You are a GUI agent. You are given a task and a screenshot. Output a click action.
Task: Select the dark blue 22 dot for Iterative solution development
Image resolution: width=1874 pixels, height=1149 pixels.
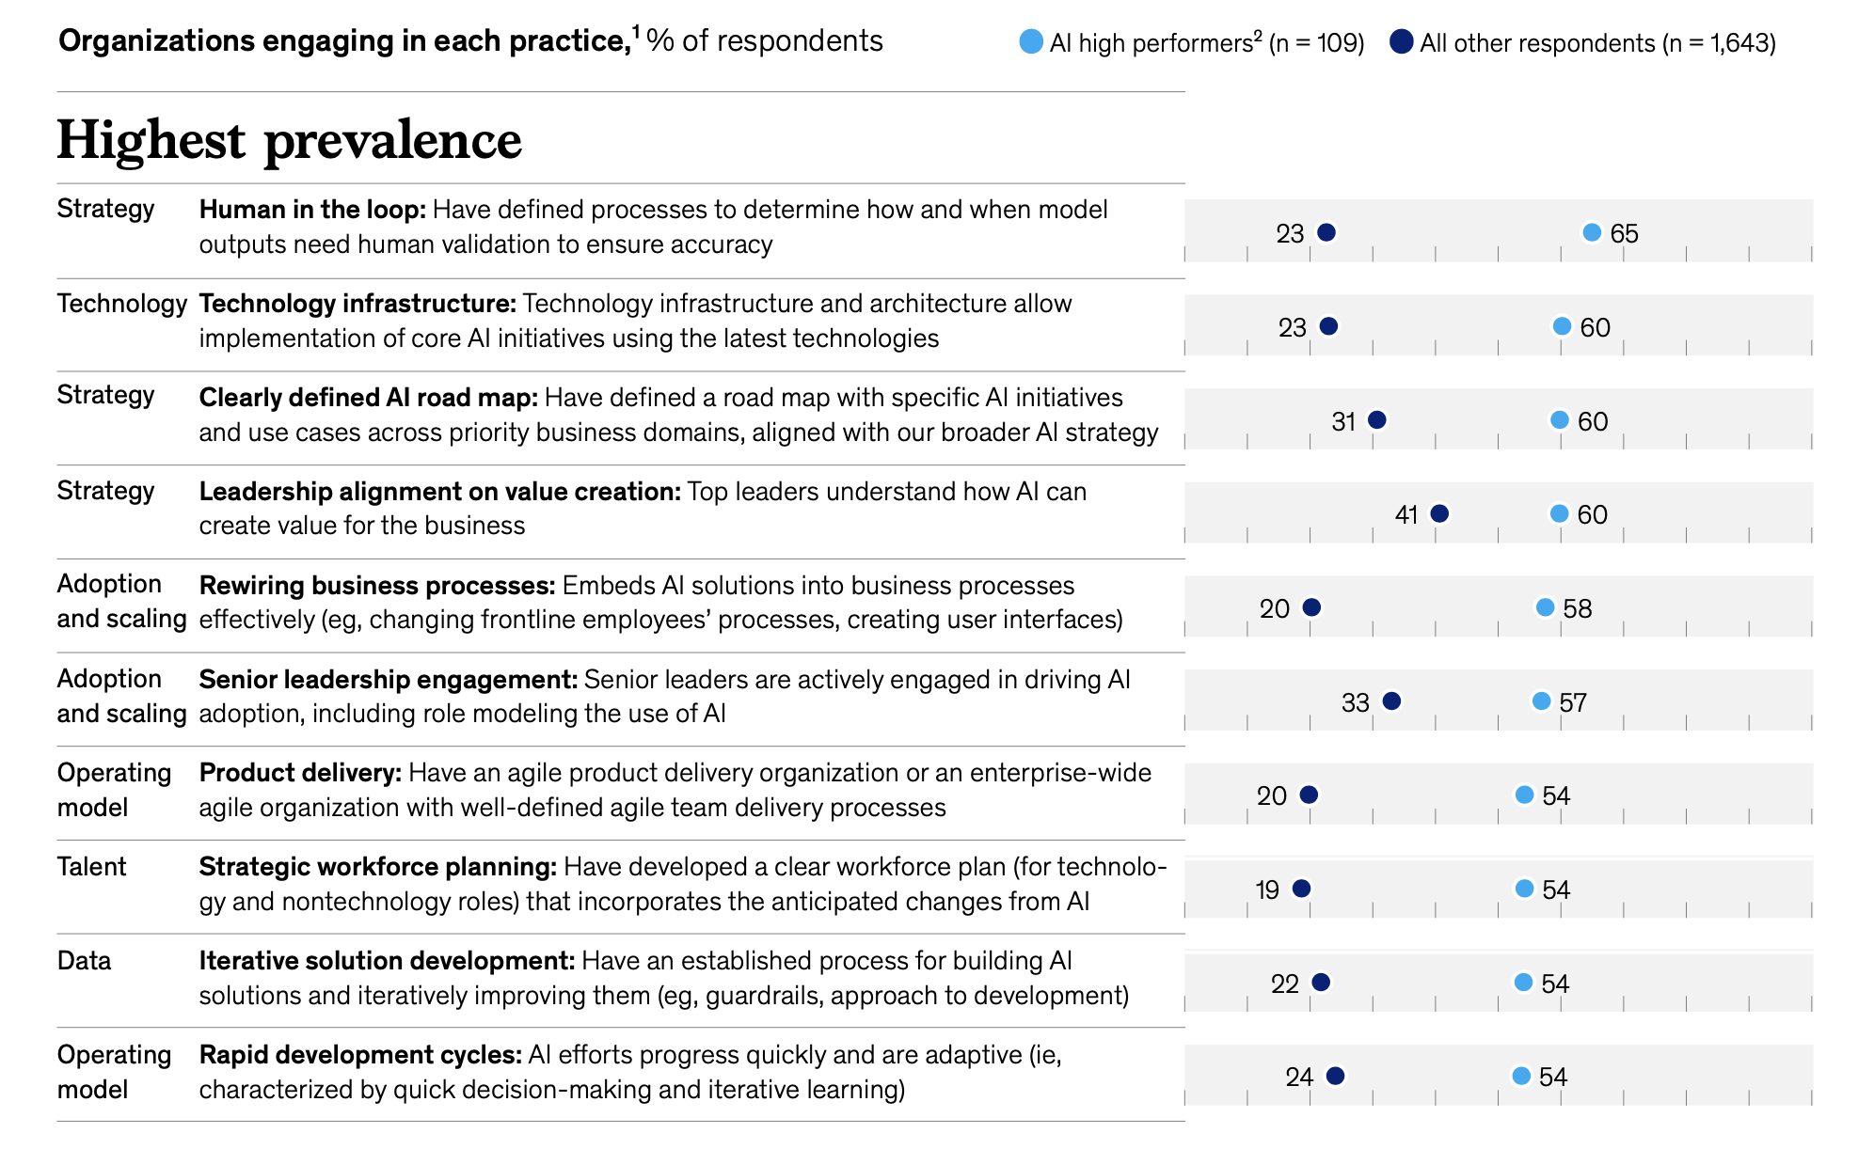(x=1321, y=983)
